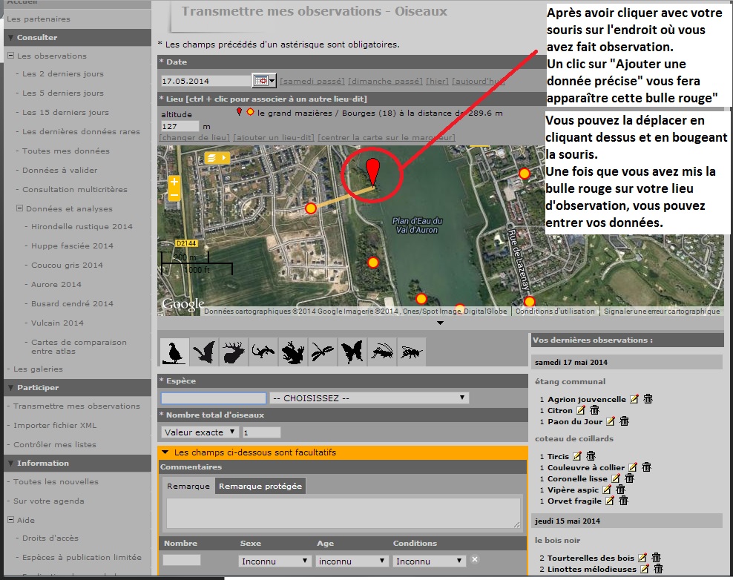Select the bird species group icon
733x580 pixels.
click(x=174, y=352)
